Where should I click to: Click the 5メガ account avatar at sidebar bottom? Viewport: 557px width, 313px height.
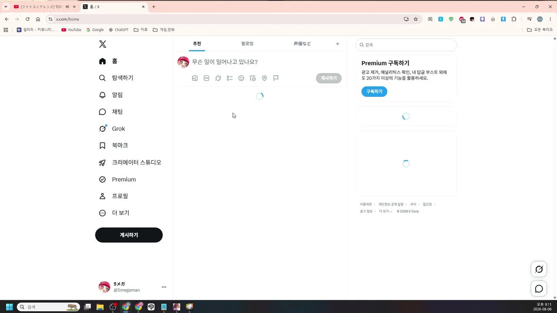104,287
